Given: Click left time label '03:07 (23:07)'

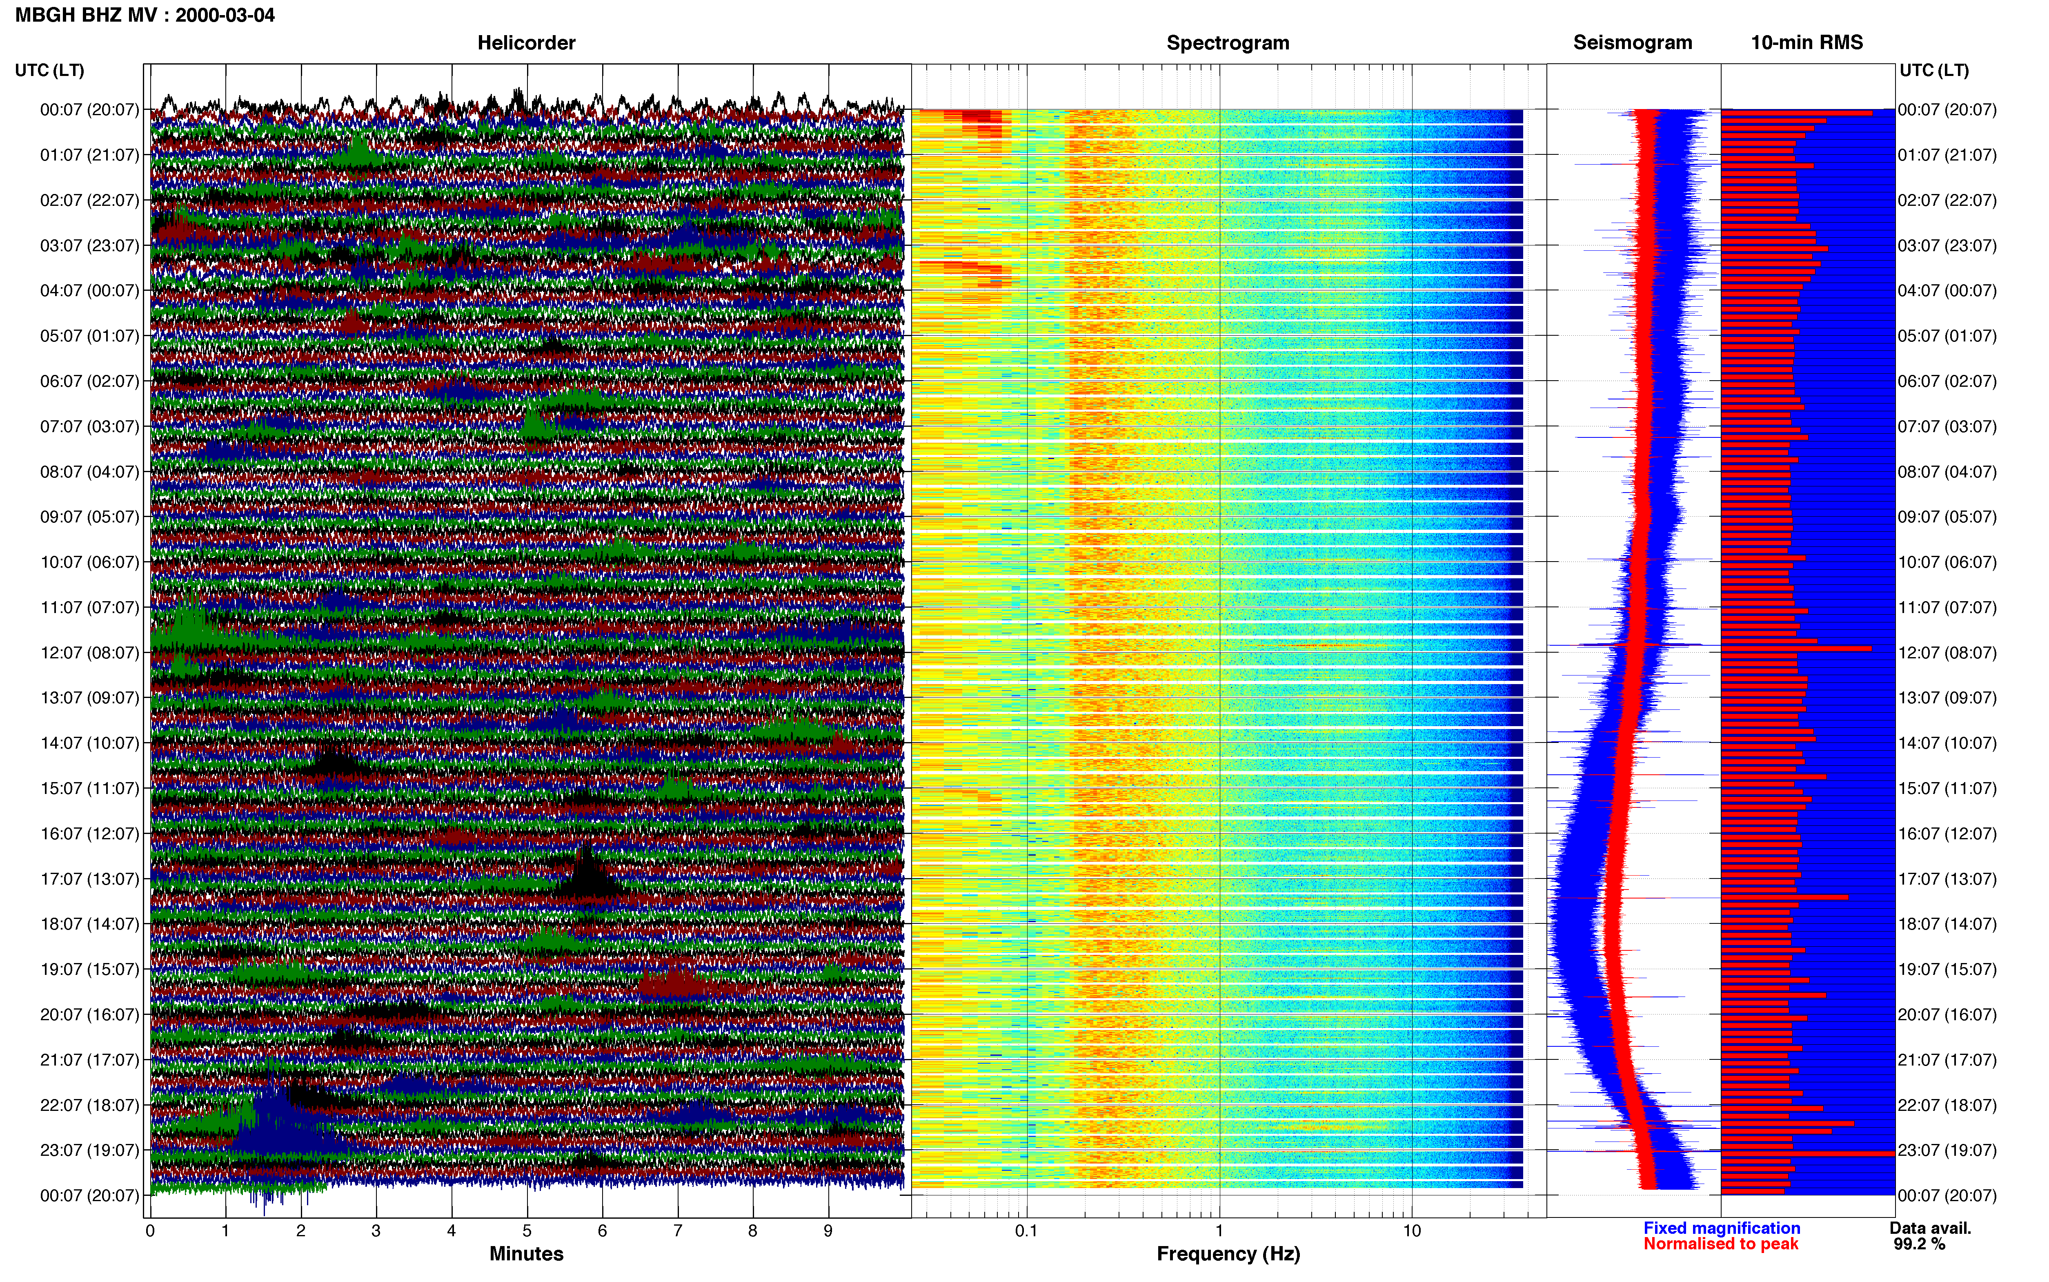Looking at the screenshot, I should pyautogui.click(x=89, y=246).
